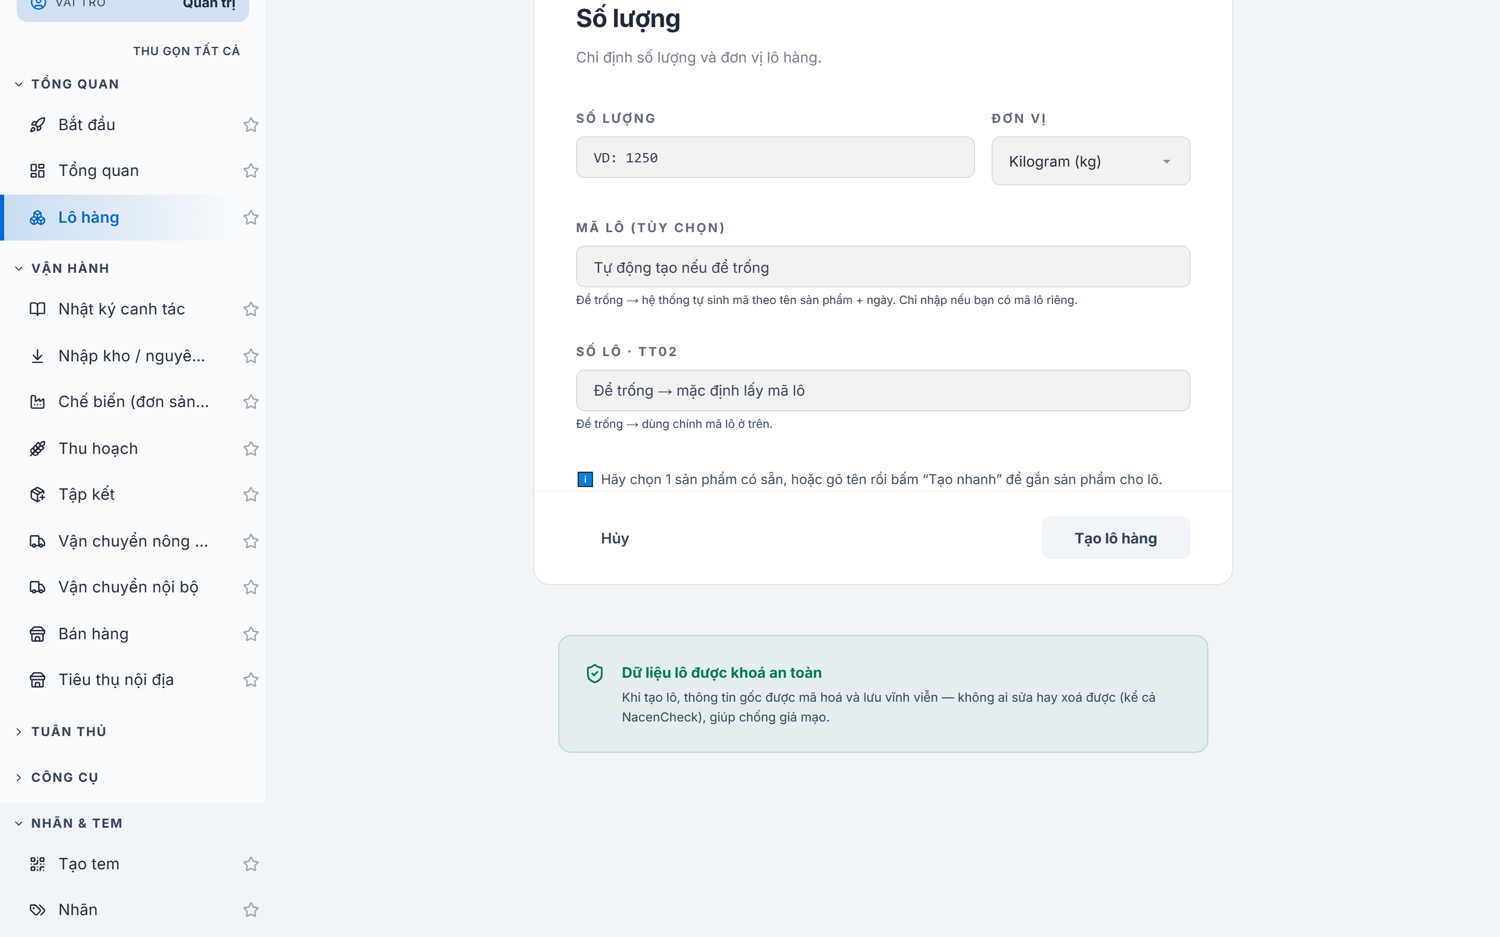Screen dimensions: 1500x937
Task: Open the Đơn vị Kilogram dropdown
Action: 1090,161
